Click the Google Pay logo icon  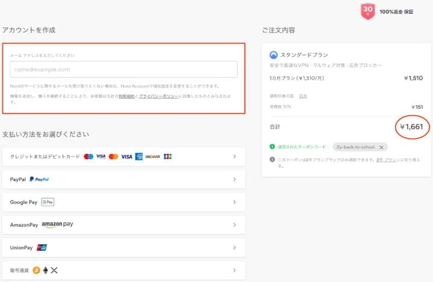48,202
